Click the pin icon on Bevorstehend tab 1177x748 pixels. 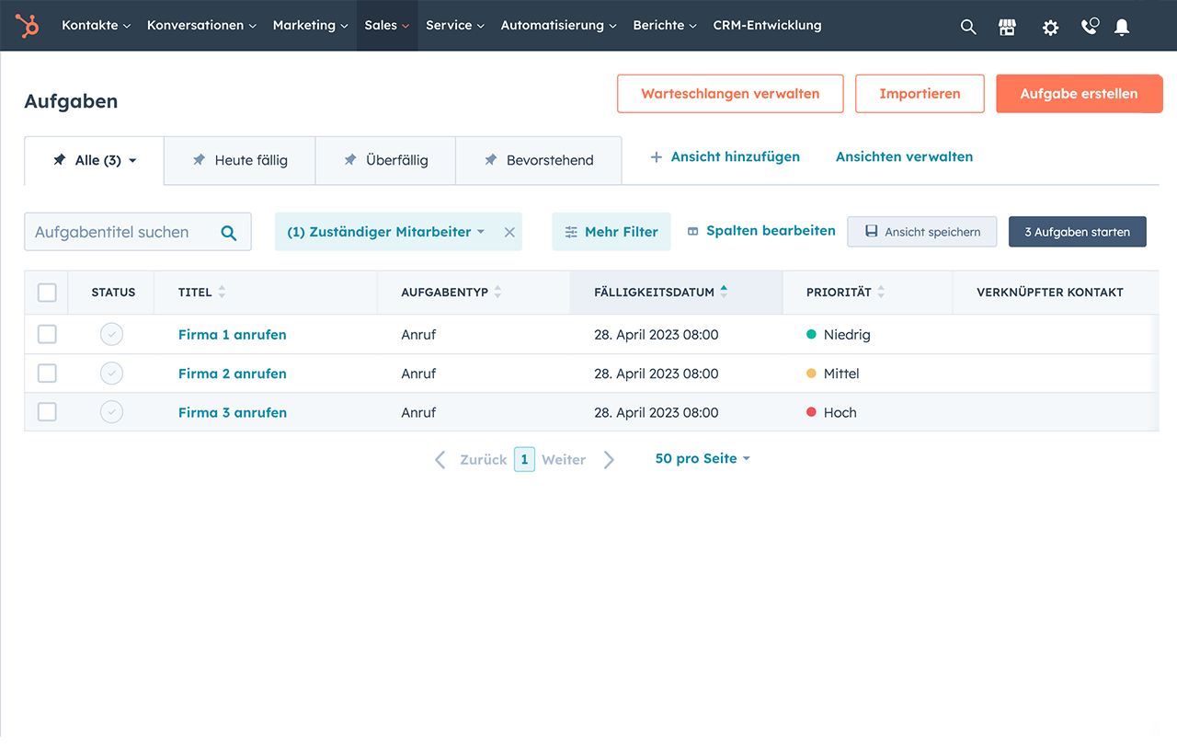[x=491, y=160]
